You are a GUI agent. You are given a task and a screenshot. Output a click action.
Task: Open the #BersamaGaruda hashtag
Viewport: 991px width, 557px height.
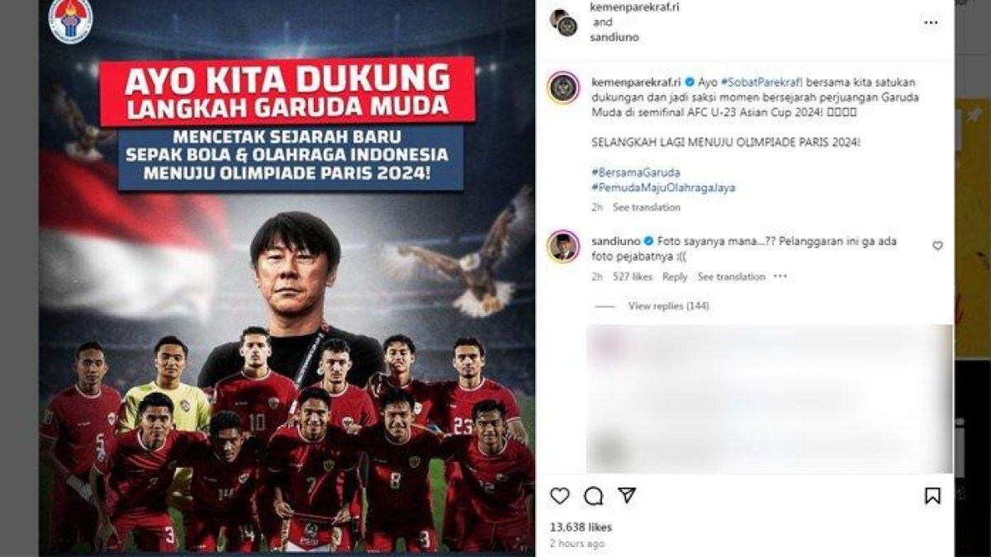(624, 172)
